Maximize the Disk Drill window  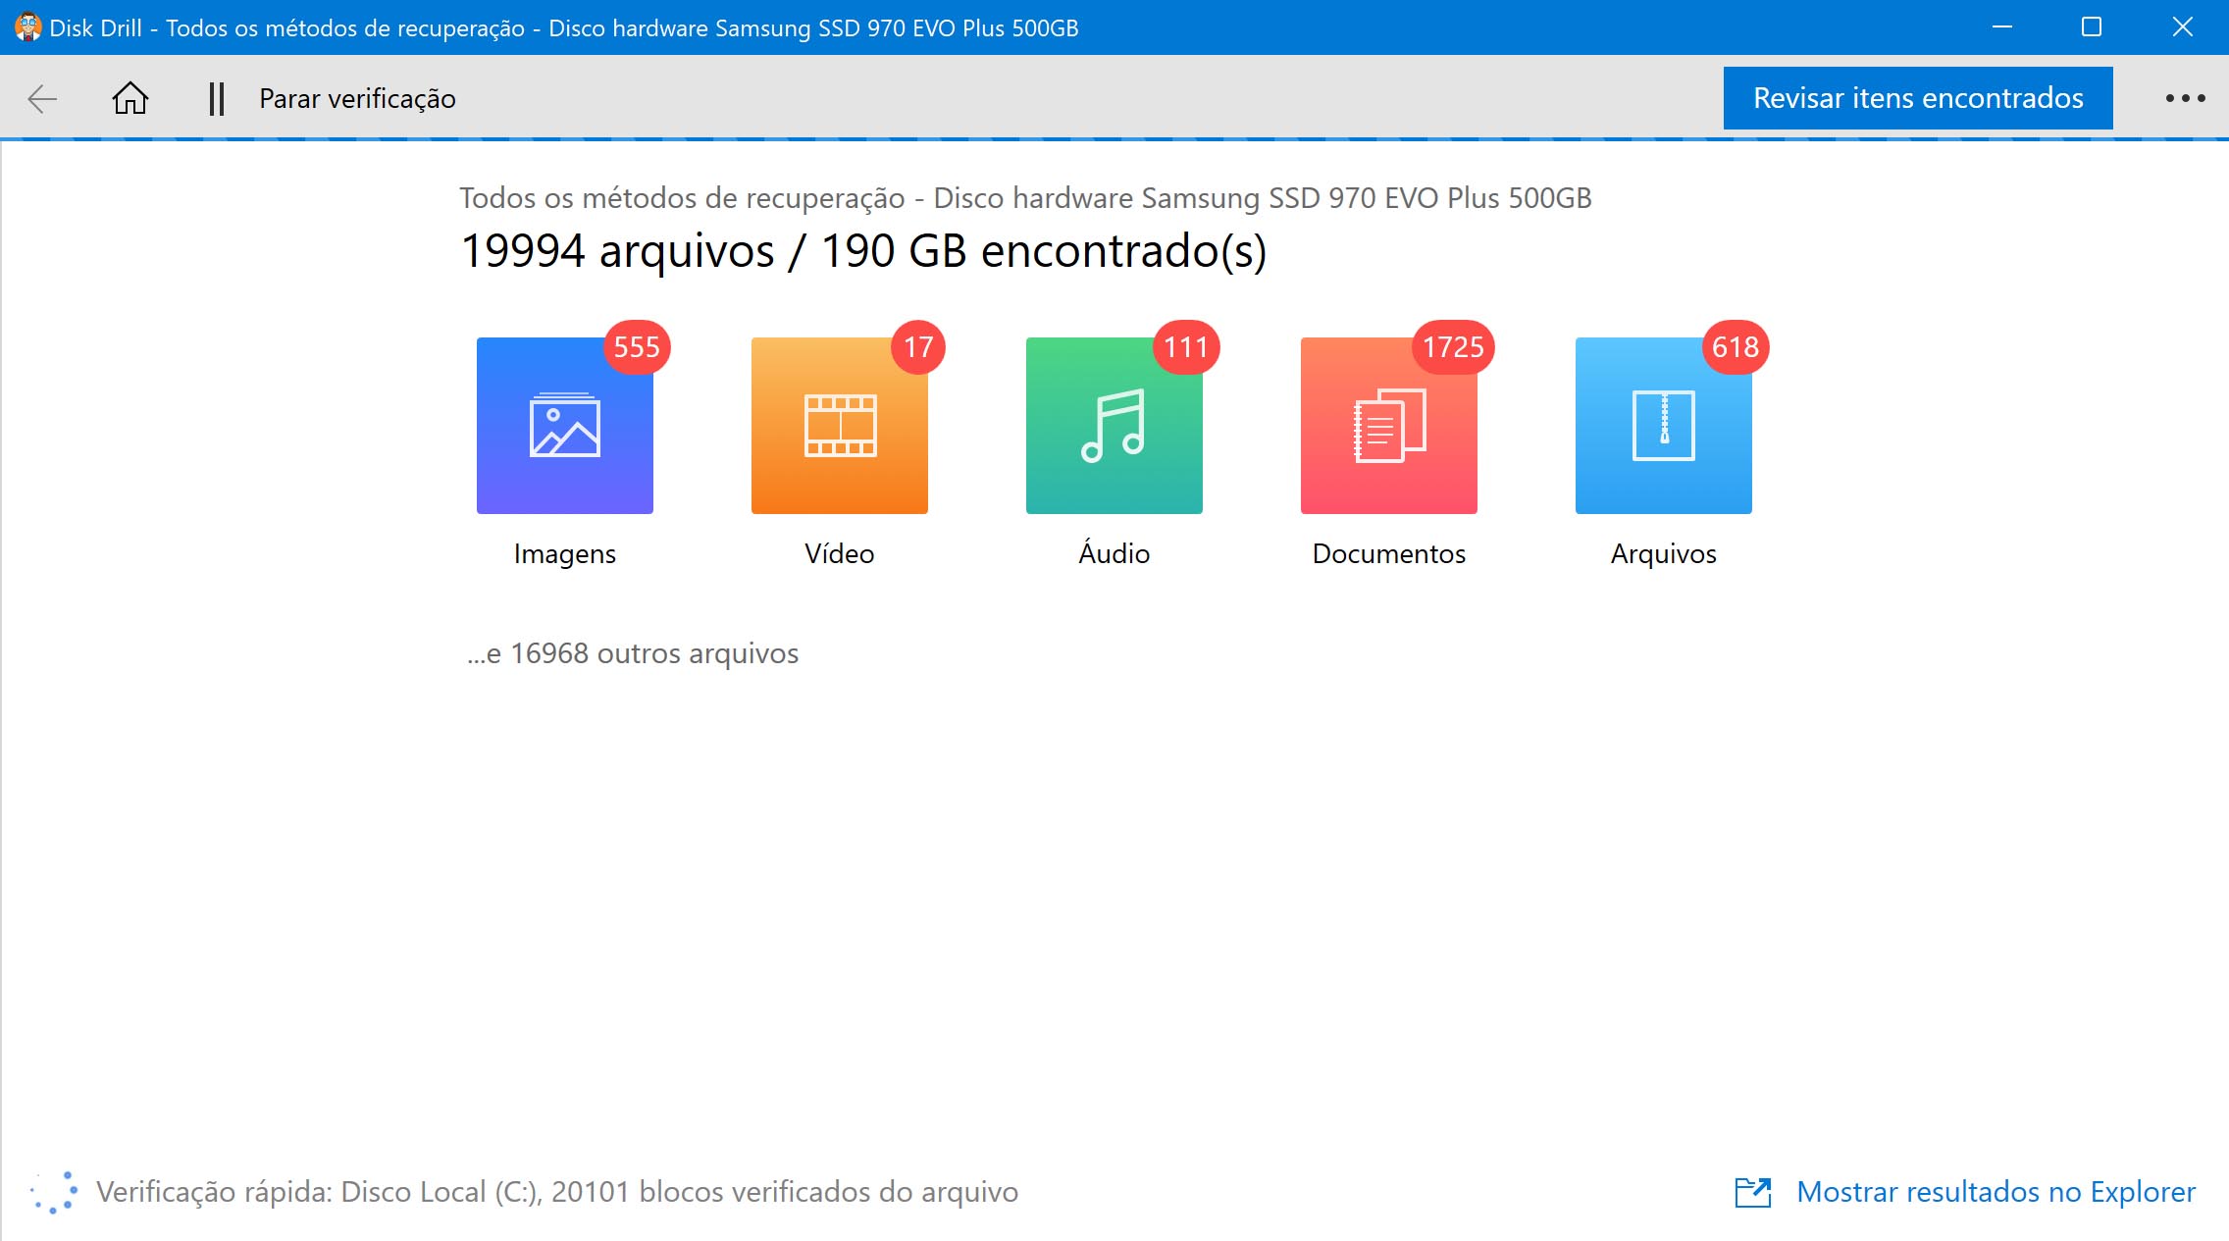[x=2092, y=27]
